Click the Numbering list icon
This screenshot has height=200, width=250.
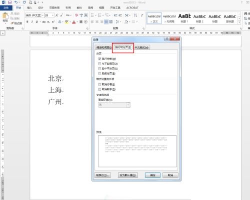[99, 16]
